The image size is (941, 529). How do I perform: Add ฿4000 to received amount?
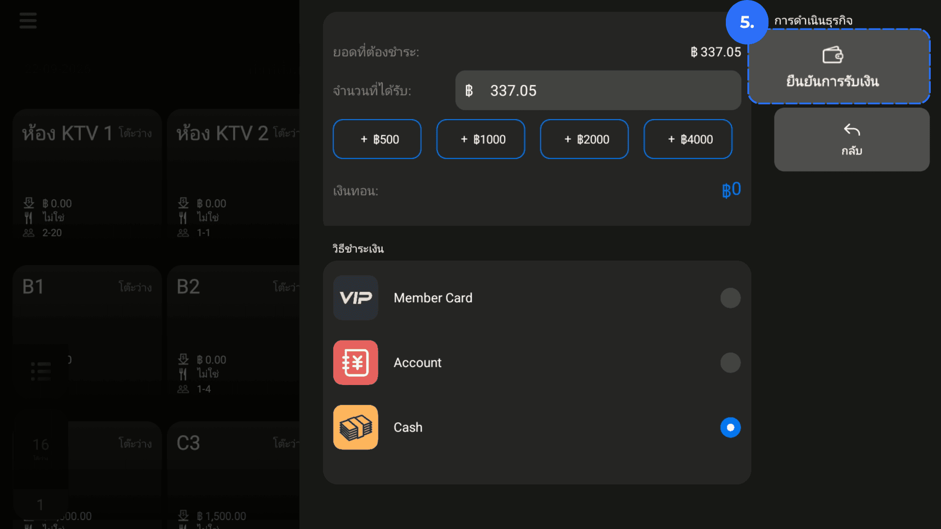point(688,139)
